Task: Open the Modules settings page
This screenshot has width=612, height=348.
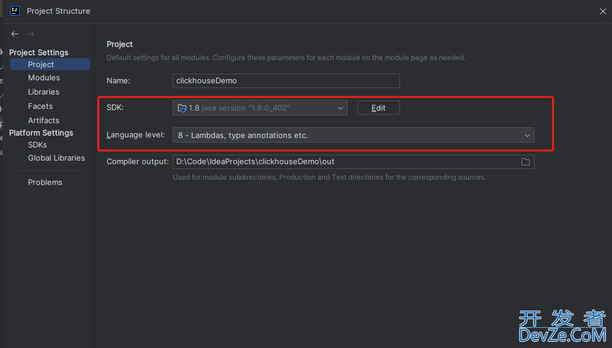Action: (43, 78)
